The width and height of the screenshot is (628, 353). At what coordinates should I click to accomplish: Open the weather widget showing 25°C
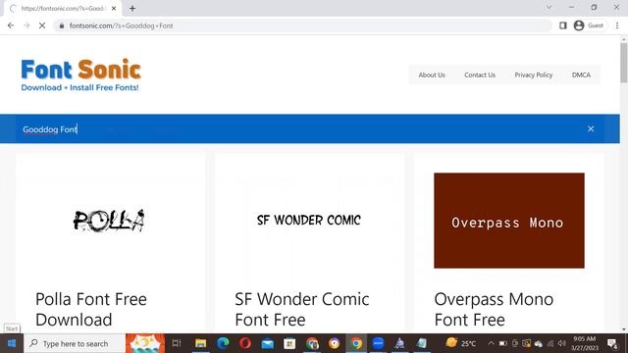click(460, 343)
